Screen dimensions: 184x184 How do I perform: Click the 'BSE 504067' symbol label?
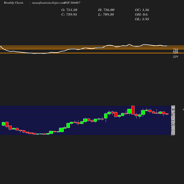pyautogui.click(x=72, y=3)
